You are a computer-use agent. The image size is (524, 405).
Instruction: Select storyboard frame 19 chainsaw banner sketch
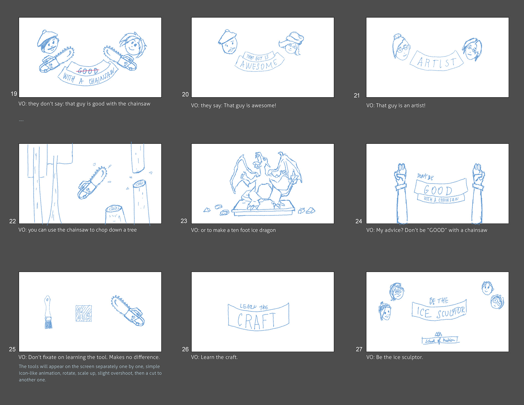[90, 57]
